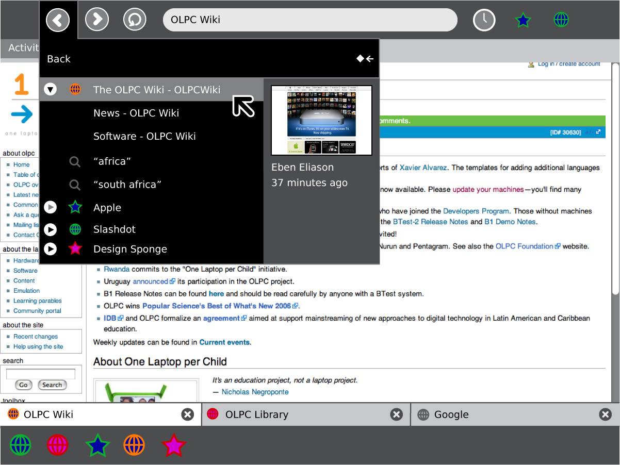Click the red globe in bottom tray
Image resolution: width=620 pixels, height=465 pixels.
click(x=57, y=445)
